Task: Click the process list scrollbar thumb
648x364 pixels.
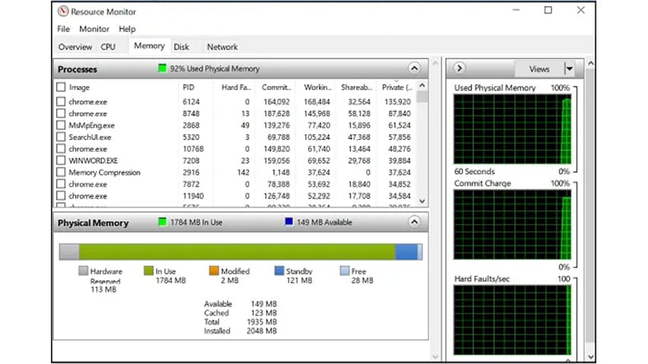Action: [x=422, y=96]
